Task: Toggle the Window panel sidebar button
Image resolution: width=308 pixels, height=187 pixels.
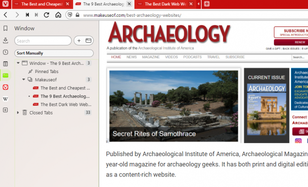Action: (5, 75)
